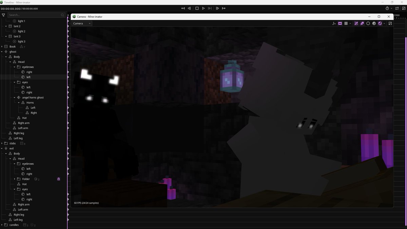Toggle the camera grid overlay

click(346, 23)
